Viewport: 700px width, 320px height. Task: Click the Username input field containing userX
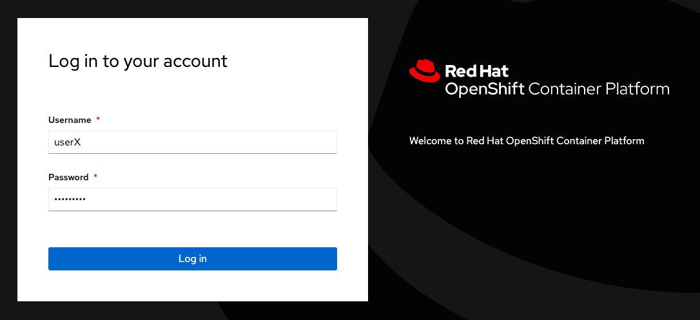click(193, 142)
